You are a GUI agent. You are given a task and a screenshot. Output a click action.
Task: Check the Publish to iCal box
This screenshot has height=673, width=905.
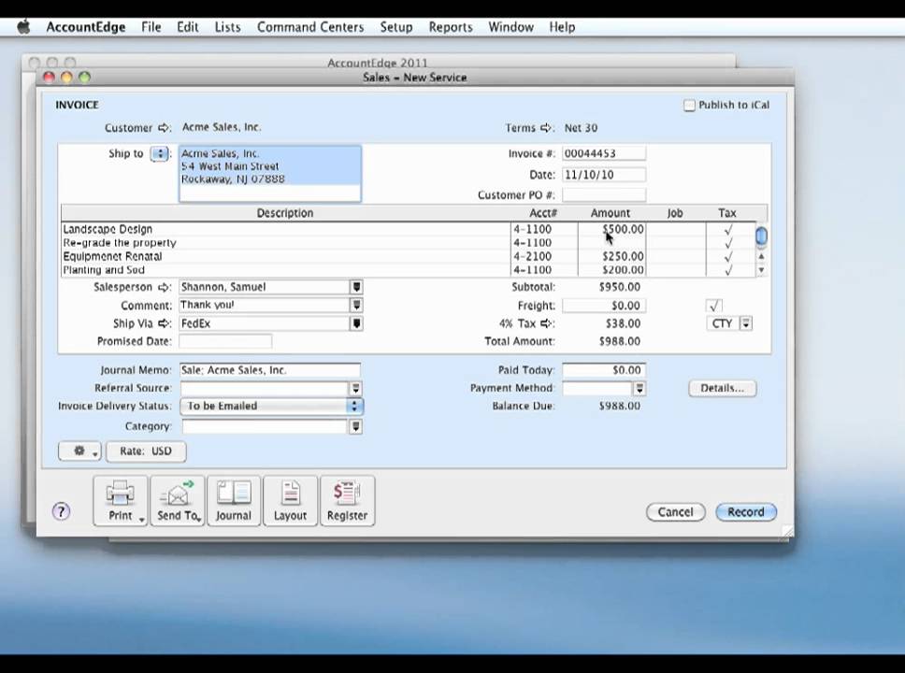click(689, 105)
